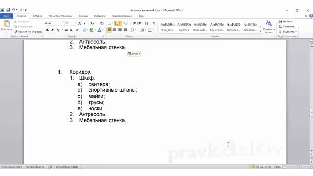
Task: Open the Paste Options (Ctrl) dropdown in document
Action: (x=134, y=54)
